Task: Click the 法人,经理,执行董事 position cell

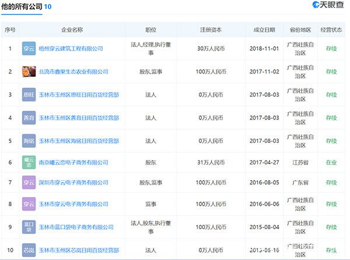Action: click(x=150, y=48)
